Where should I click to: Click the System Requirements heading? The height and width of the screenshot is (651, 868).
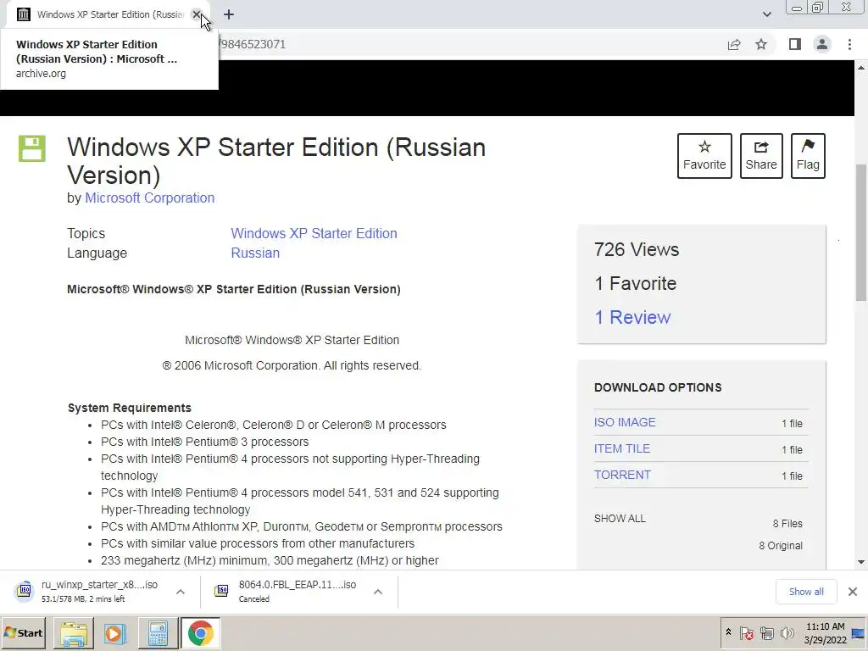coord(130,408)
